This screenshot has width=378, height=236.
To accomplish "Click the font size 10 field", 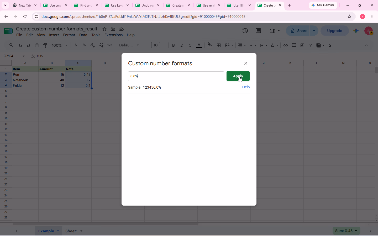I will click(x=156, y=45).
